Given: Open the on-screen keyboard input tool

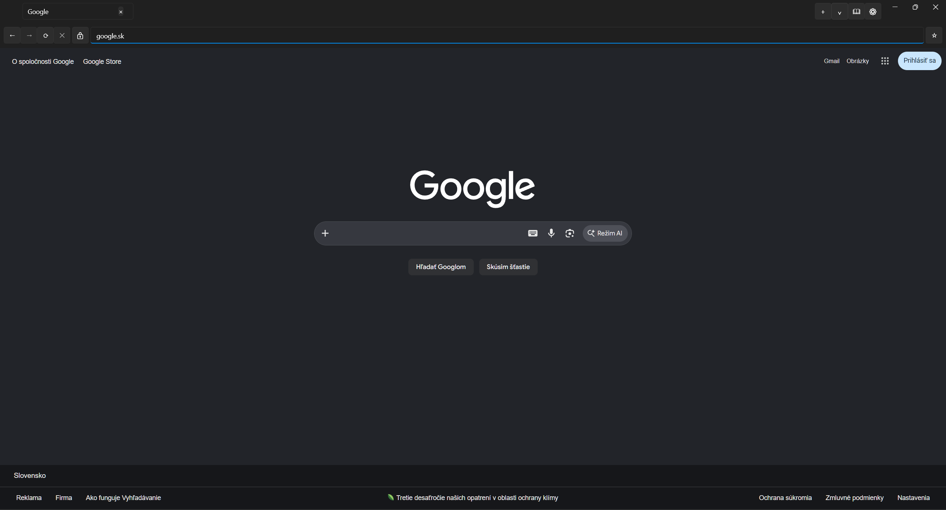Looking at the screenshot, I should (x=532, y=233).
